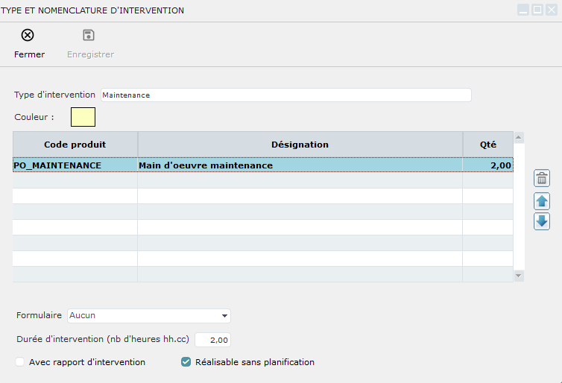
Task: Click the Désignation column header
Action: 300,145
